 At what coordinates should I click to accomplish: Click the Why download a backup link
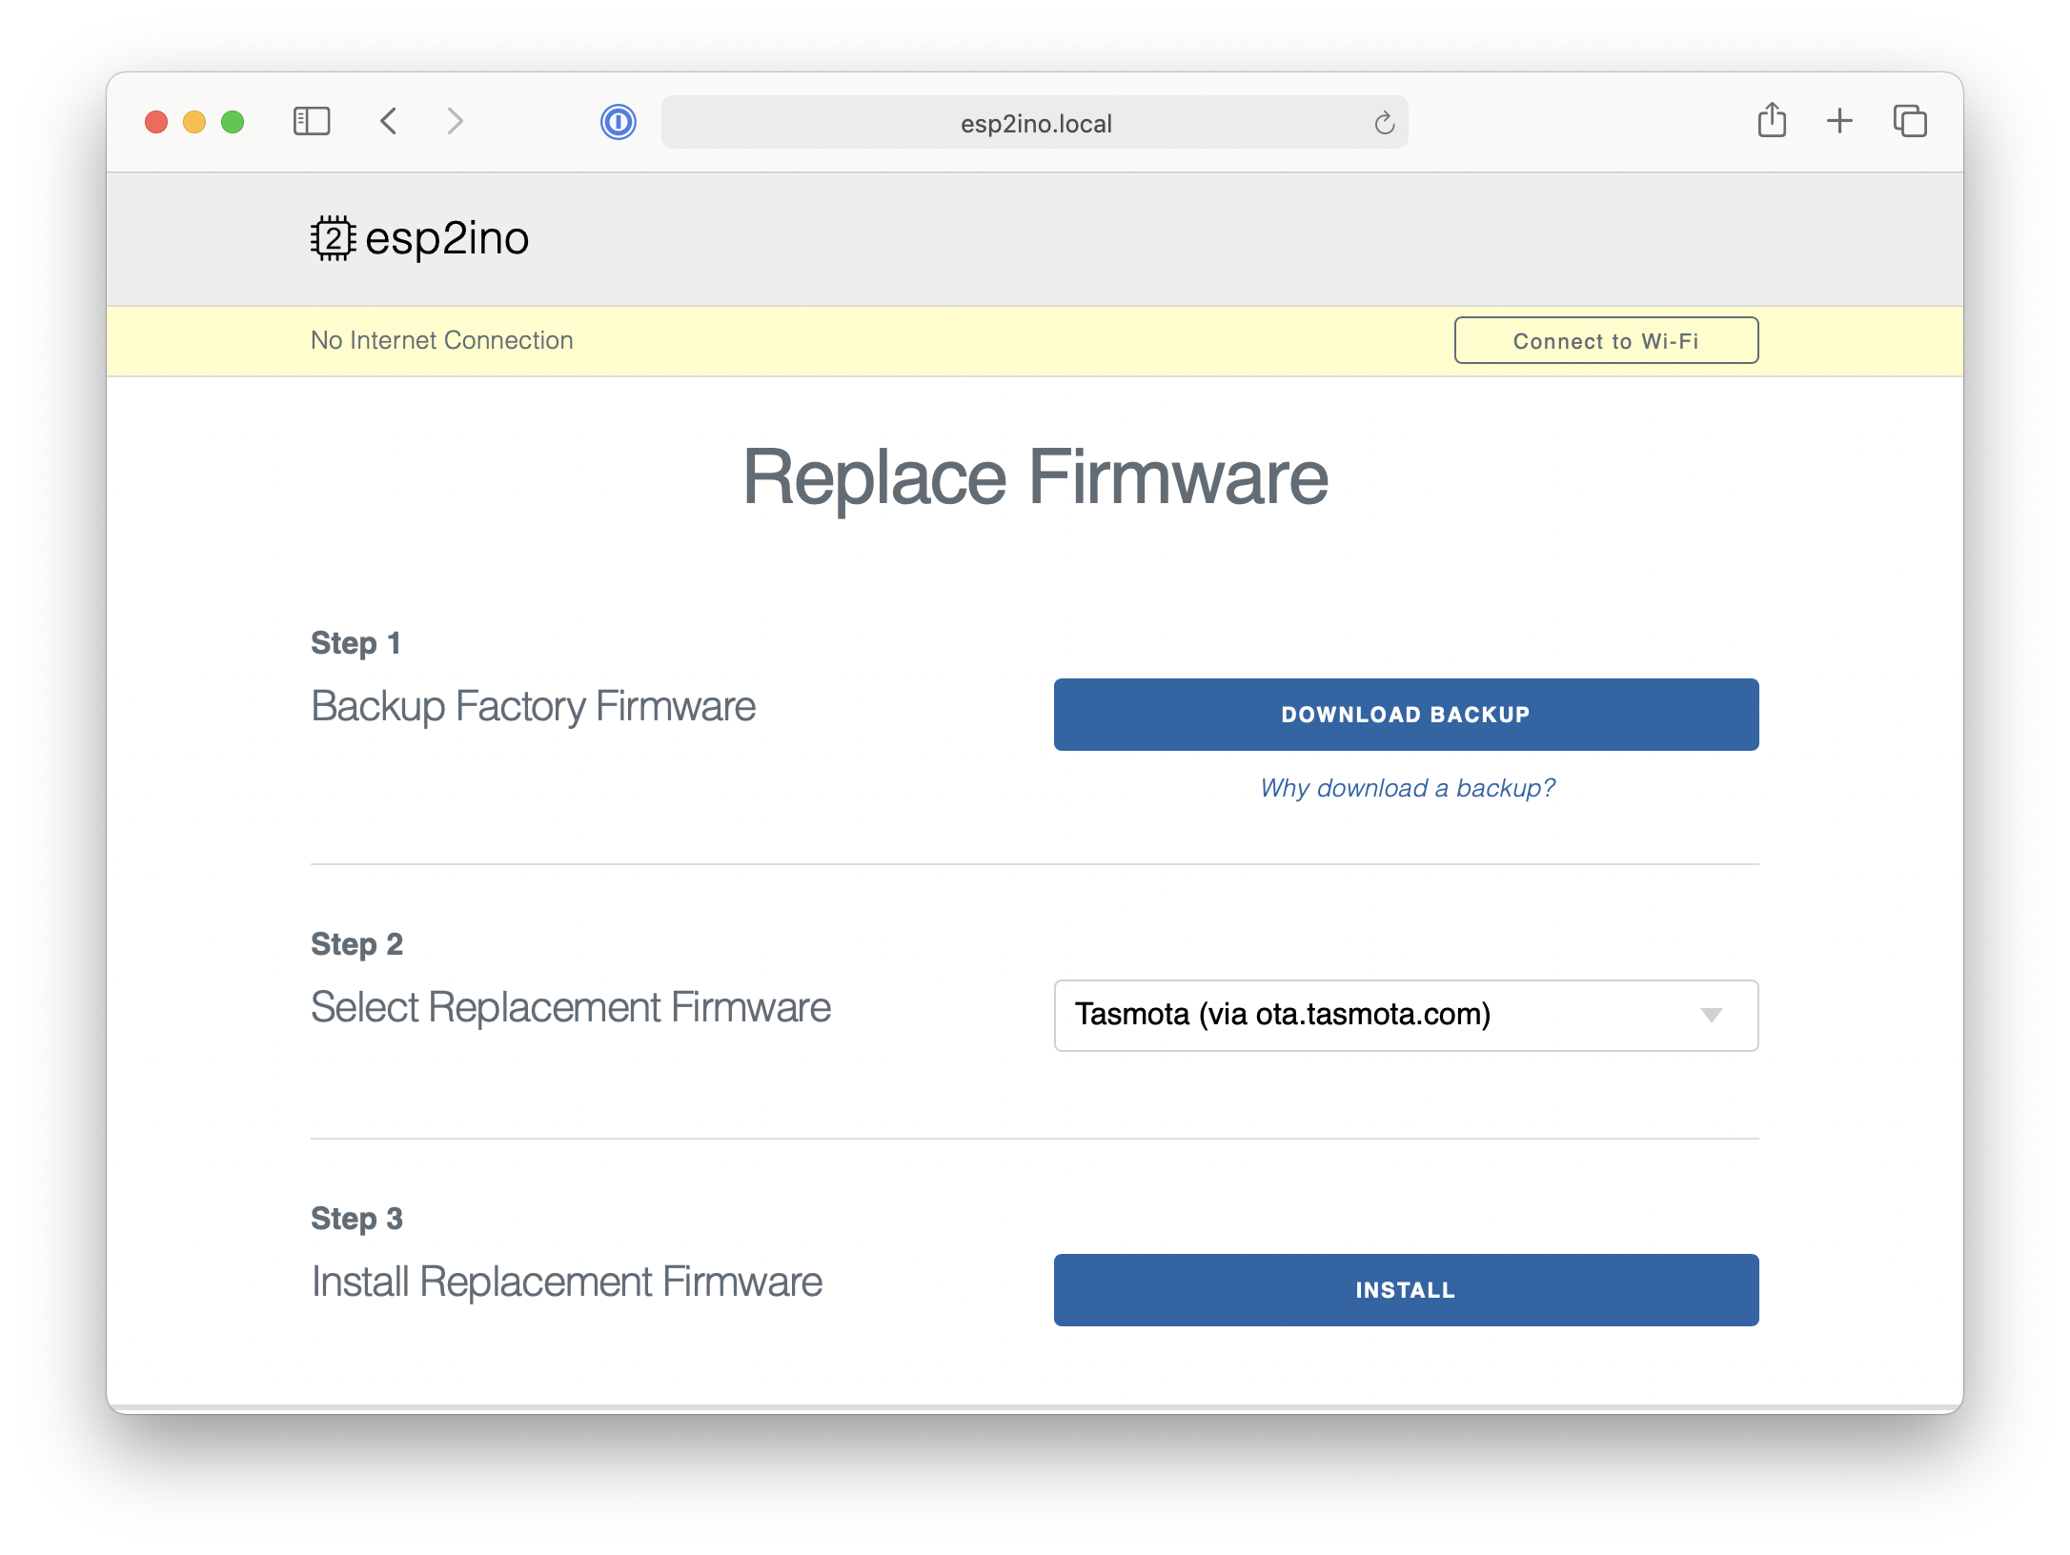(x=1404, y=787)
